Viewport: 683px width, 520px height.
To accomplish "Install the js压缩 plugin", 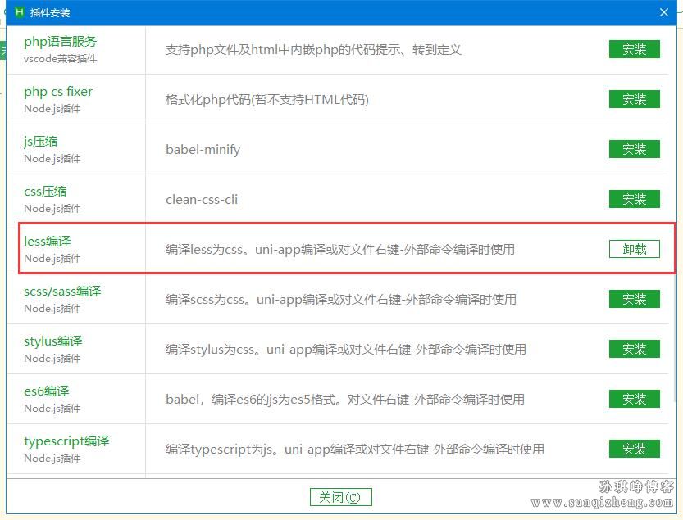I will [634, 149].
